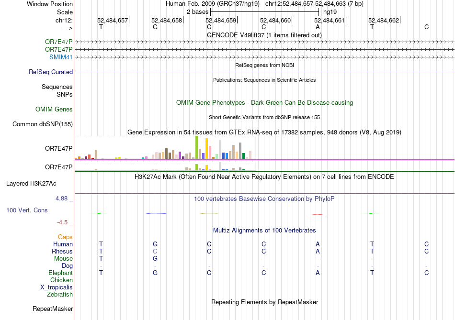This screenshot has height=320, width=455.
Task: Open GENCODE V49lift37 track title
Action: pyautogui.click(x=264, y=35)
